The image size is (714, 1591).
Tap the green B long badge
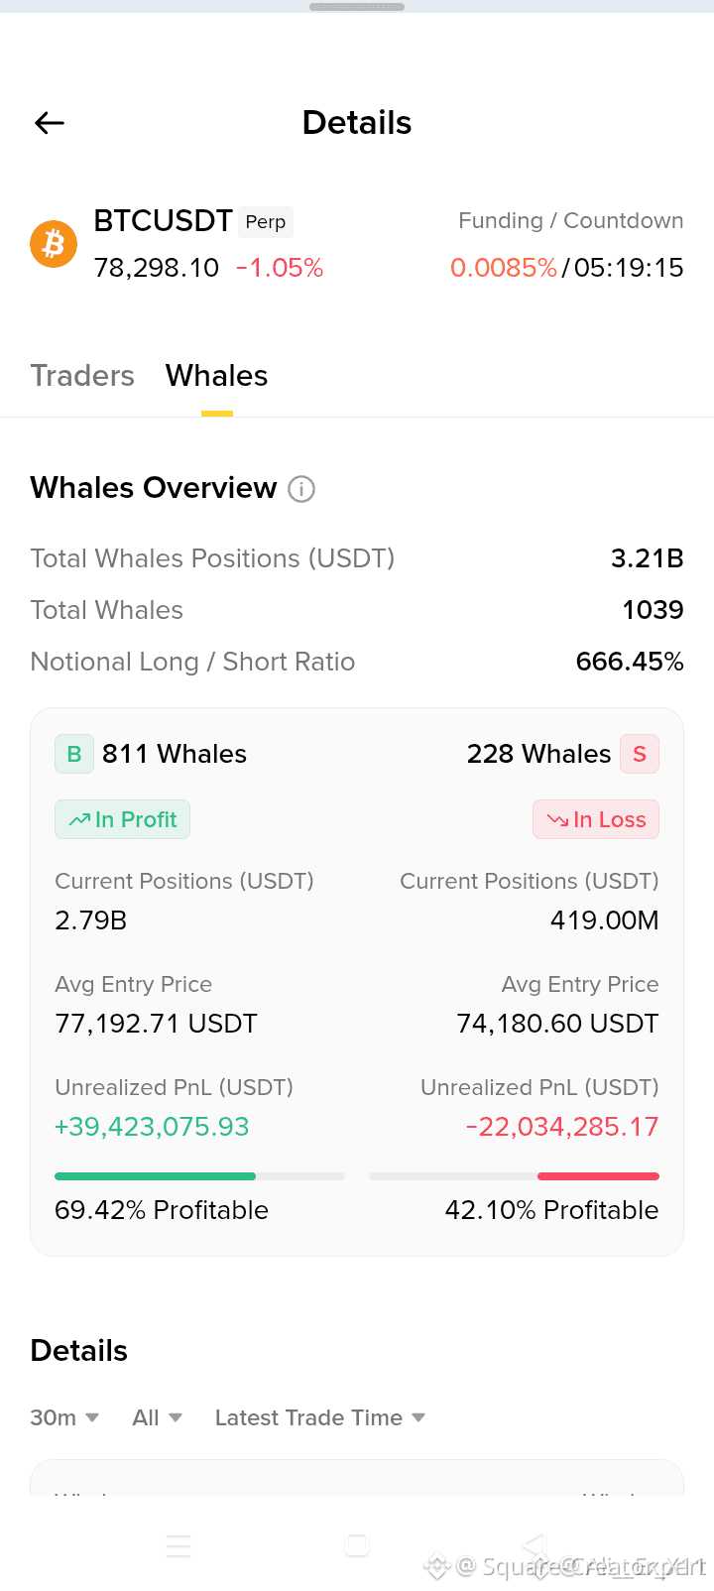(74, 754)
